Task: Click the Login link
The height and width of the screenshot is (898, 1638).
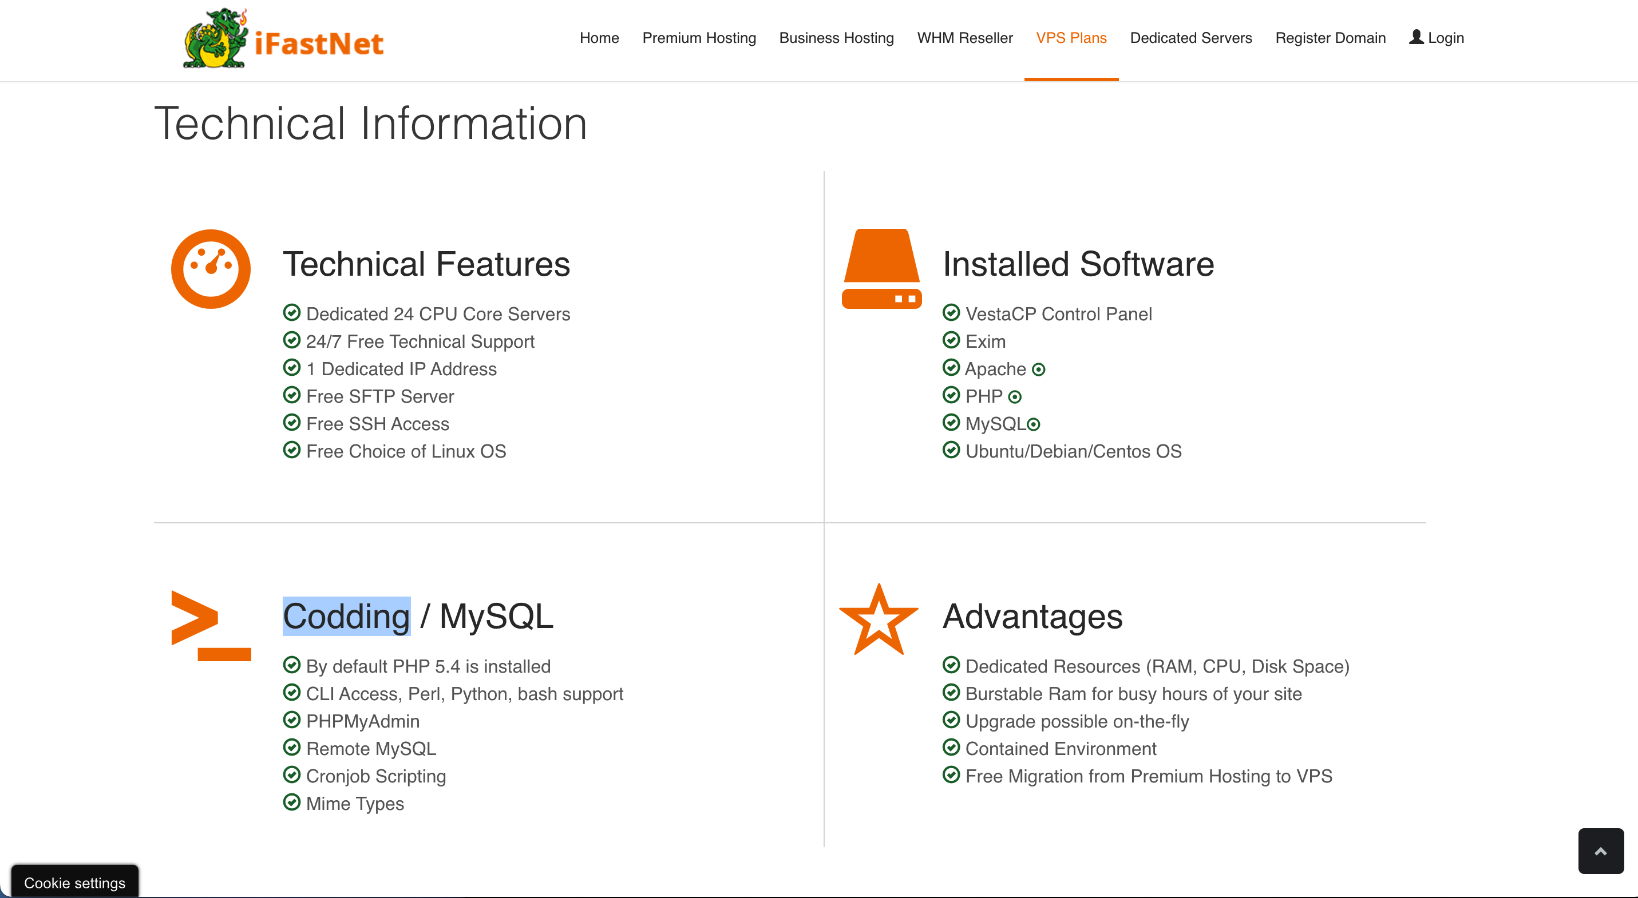Action: coord(1445,38)
